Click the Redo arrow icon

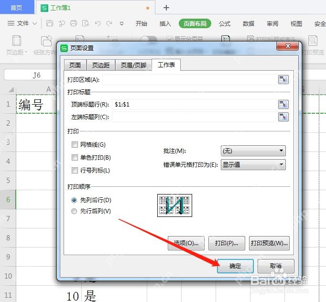tap(109, 23)
